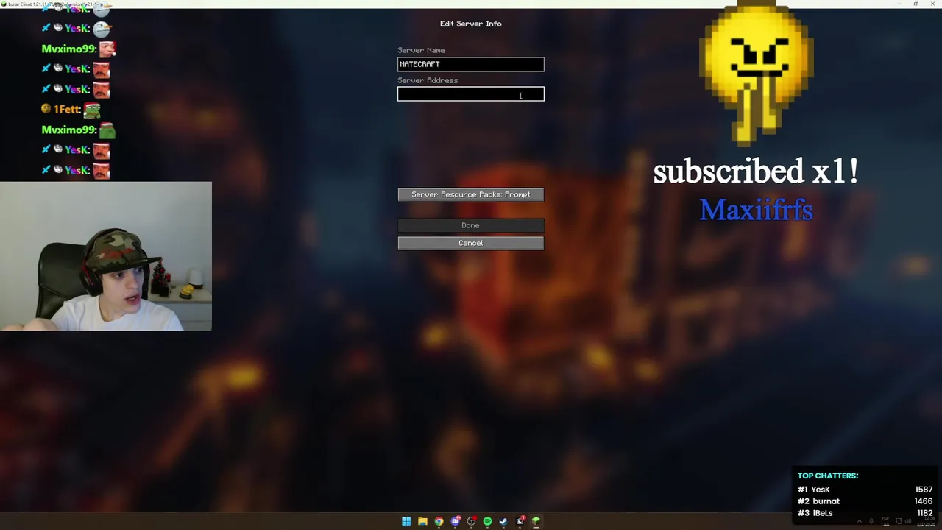Cancel editing the server info
This screenshot has width=942, height=530.
(x=471, y=243)
